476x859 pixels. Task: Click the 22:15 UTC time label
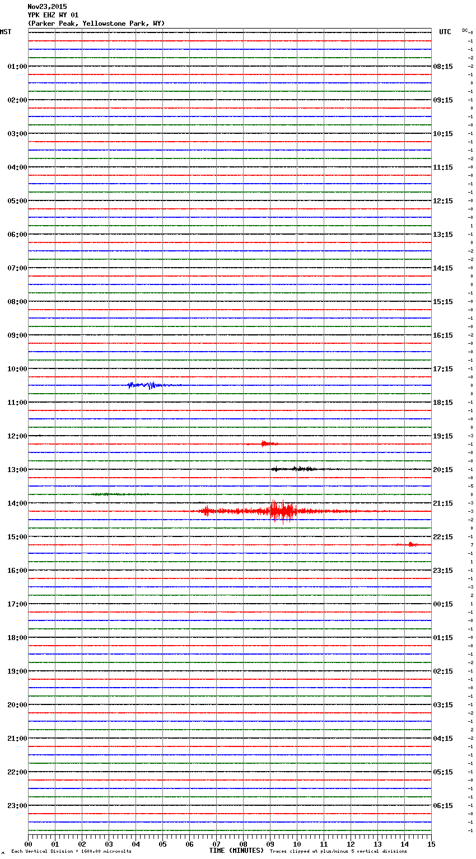coord(443,537)
